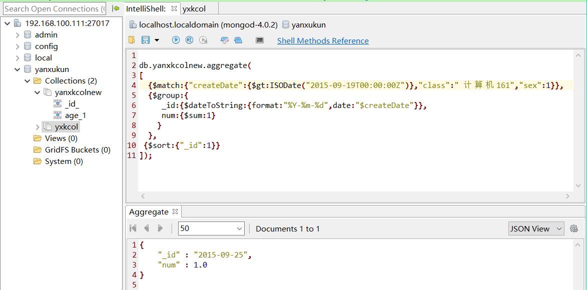Select the config database
This screenshot has width=587, height=290.
[x=47, y=46]
